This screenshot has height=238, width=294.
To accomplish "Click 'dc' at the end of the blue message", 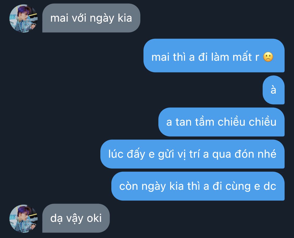I will point(270,186).
